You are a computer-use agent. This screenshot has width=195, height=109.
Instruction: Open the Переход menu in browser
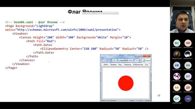click(x=127, y=64)
